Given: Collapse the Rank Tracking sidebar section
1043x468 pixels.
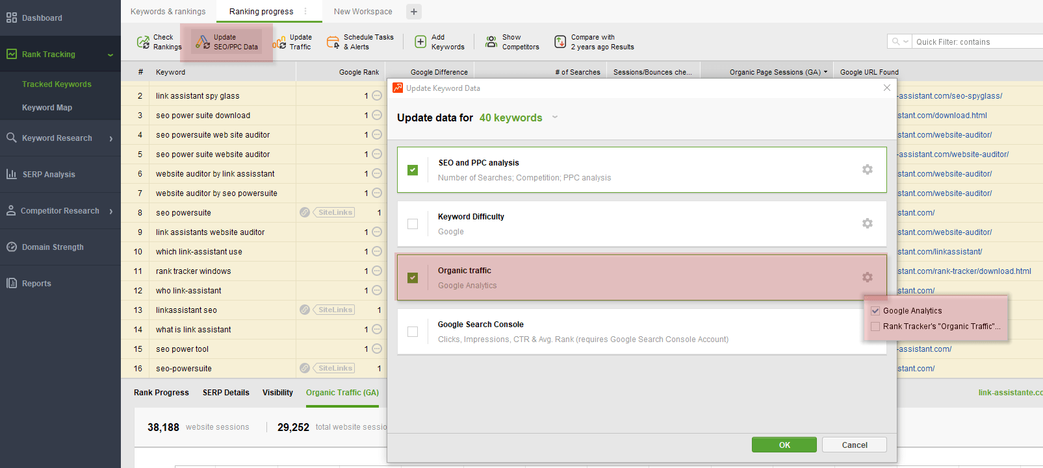Looking at the screenshot, I should [x=110, y=55].
